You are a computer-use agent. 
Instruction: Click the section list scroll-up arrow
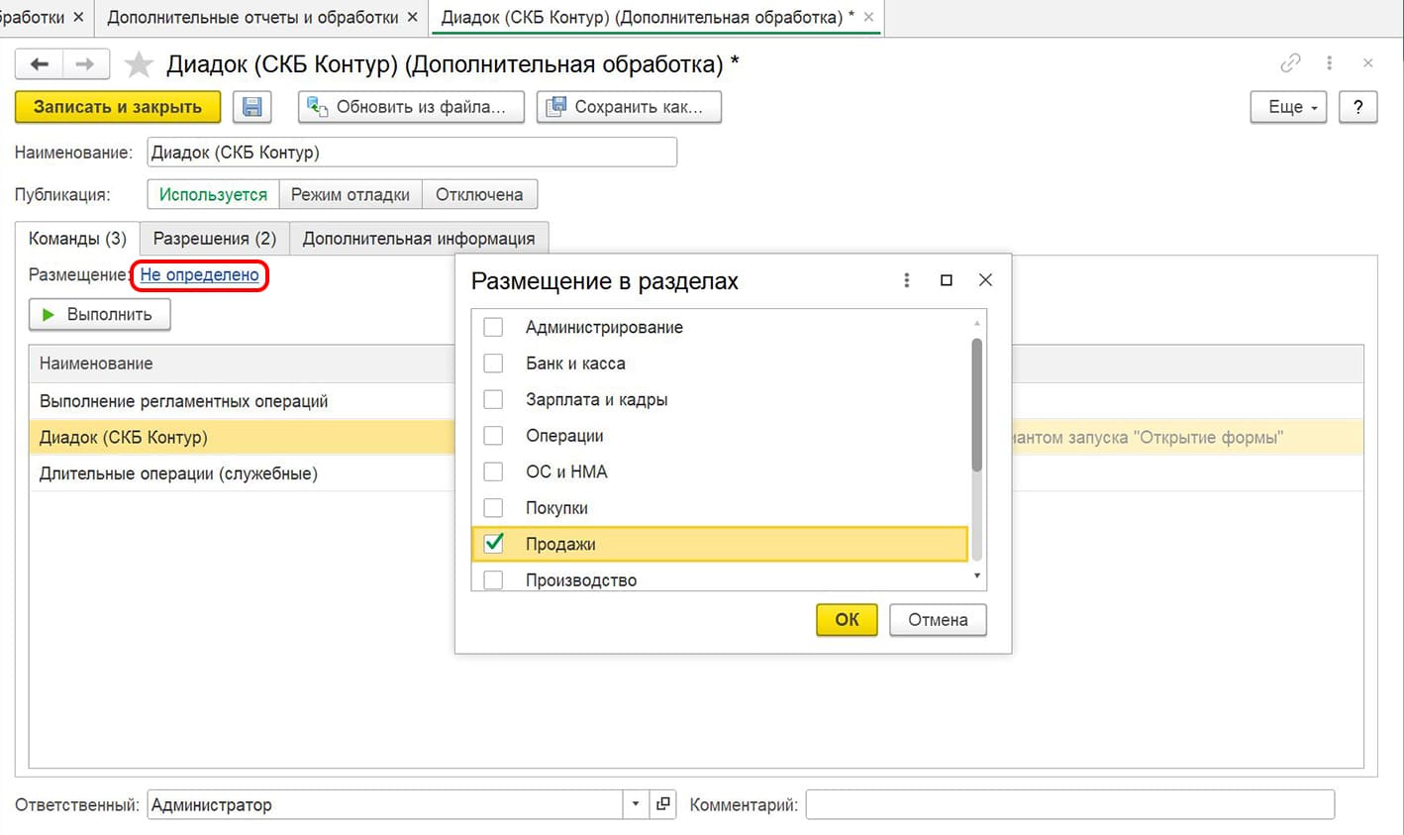point(976,324)
